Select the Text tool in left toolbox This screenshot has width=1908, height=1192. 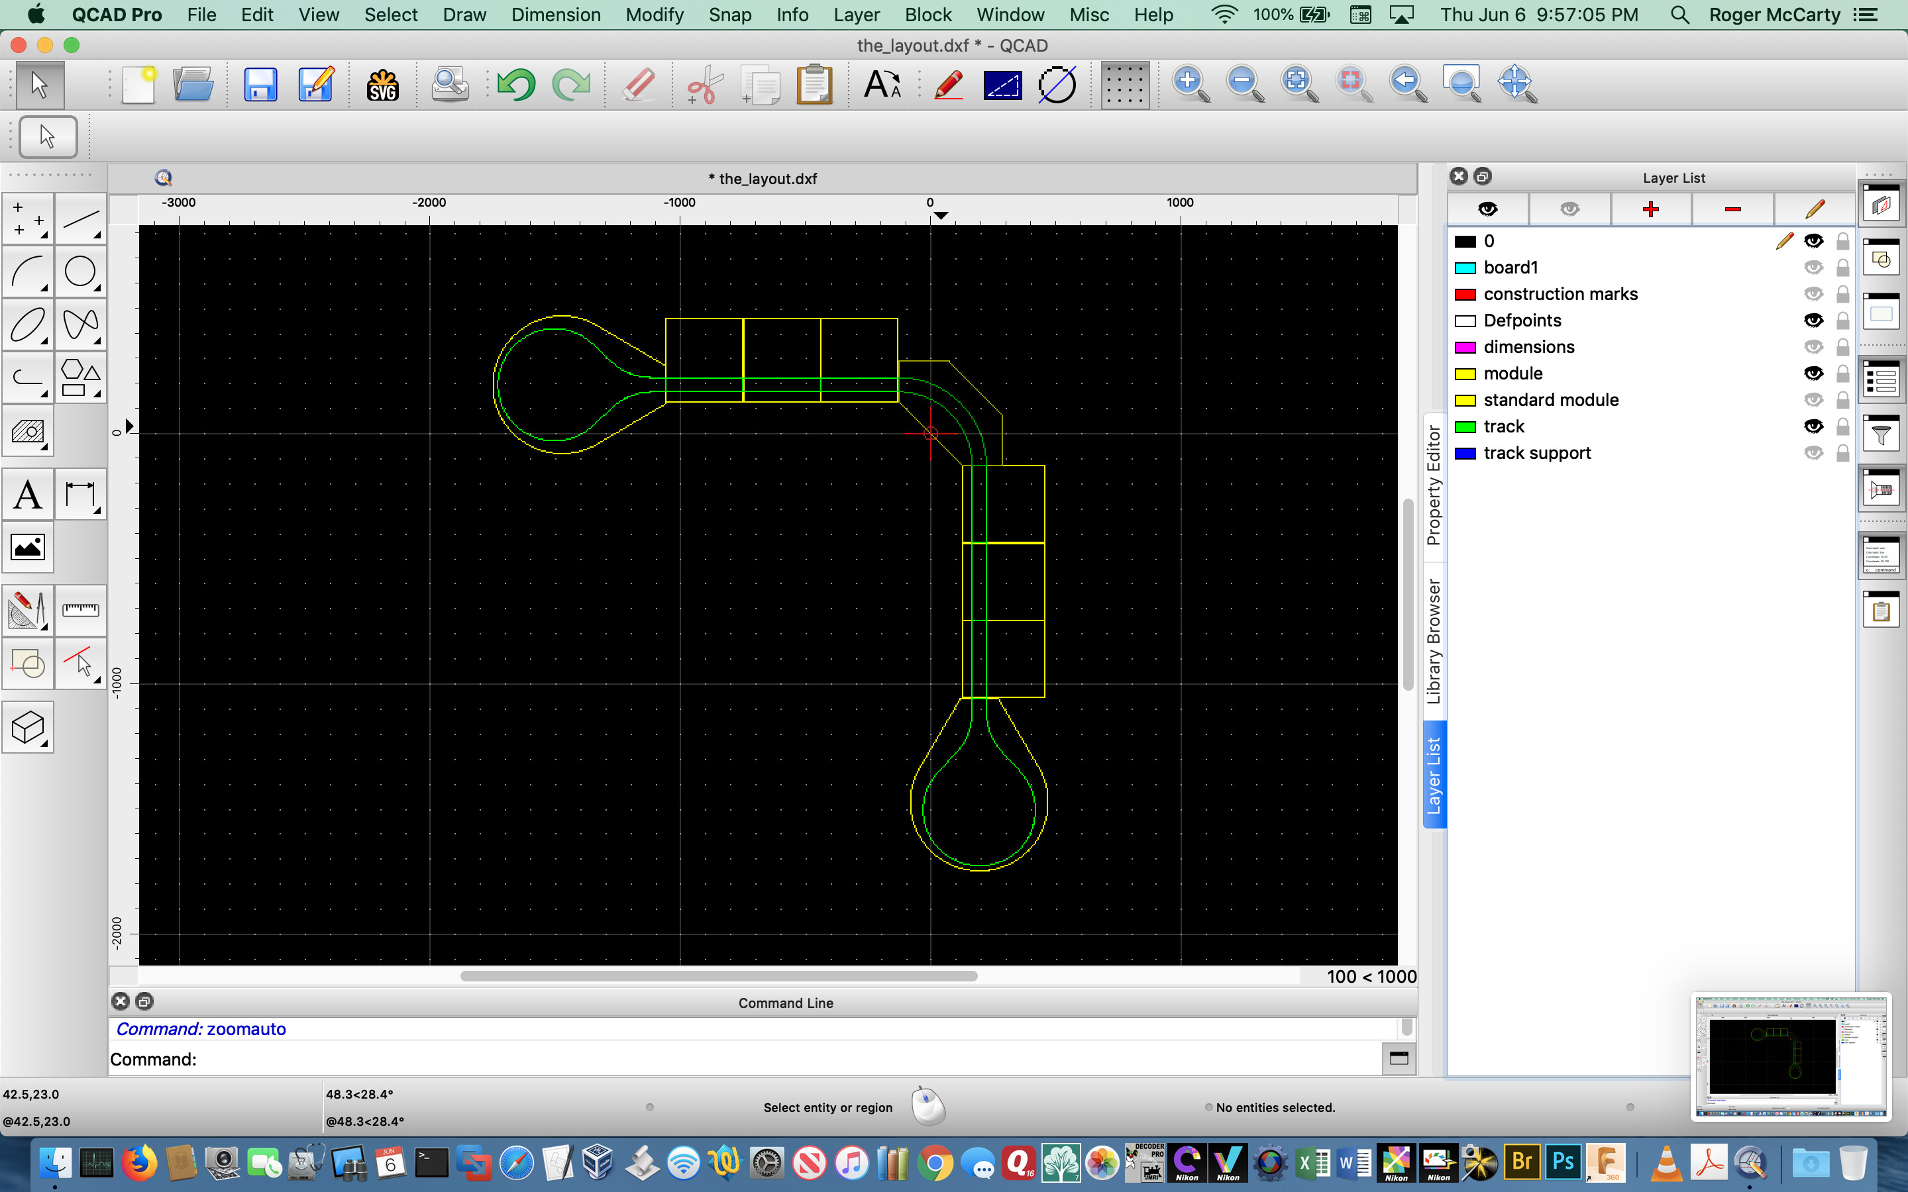tap(28, 495)
